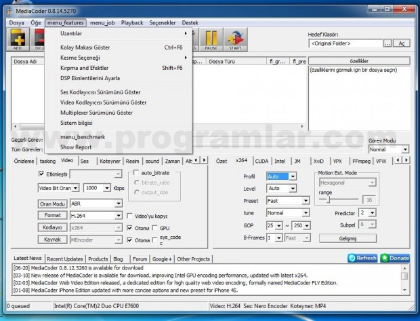The width and height of the screenshot is (420, 321).
Task: Click the news list scrollbar down arrow
Action: [x=404, y=290]
